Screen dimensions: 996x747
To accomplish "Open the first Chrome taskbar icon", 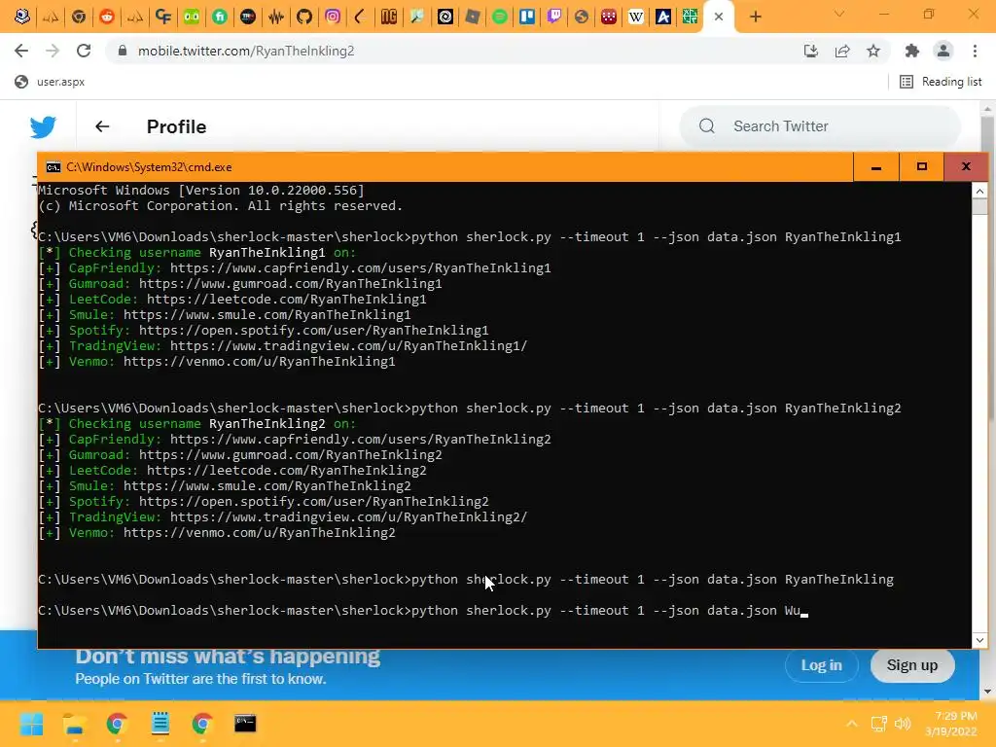I will click(x=117, y=724).
